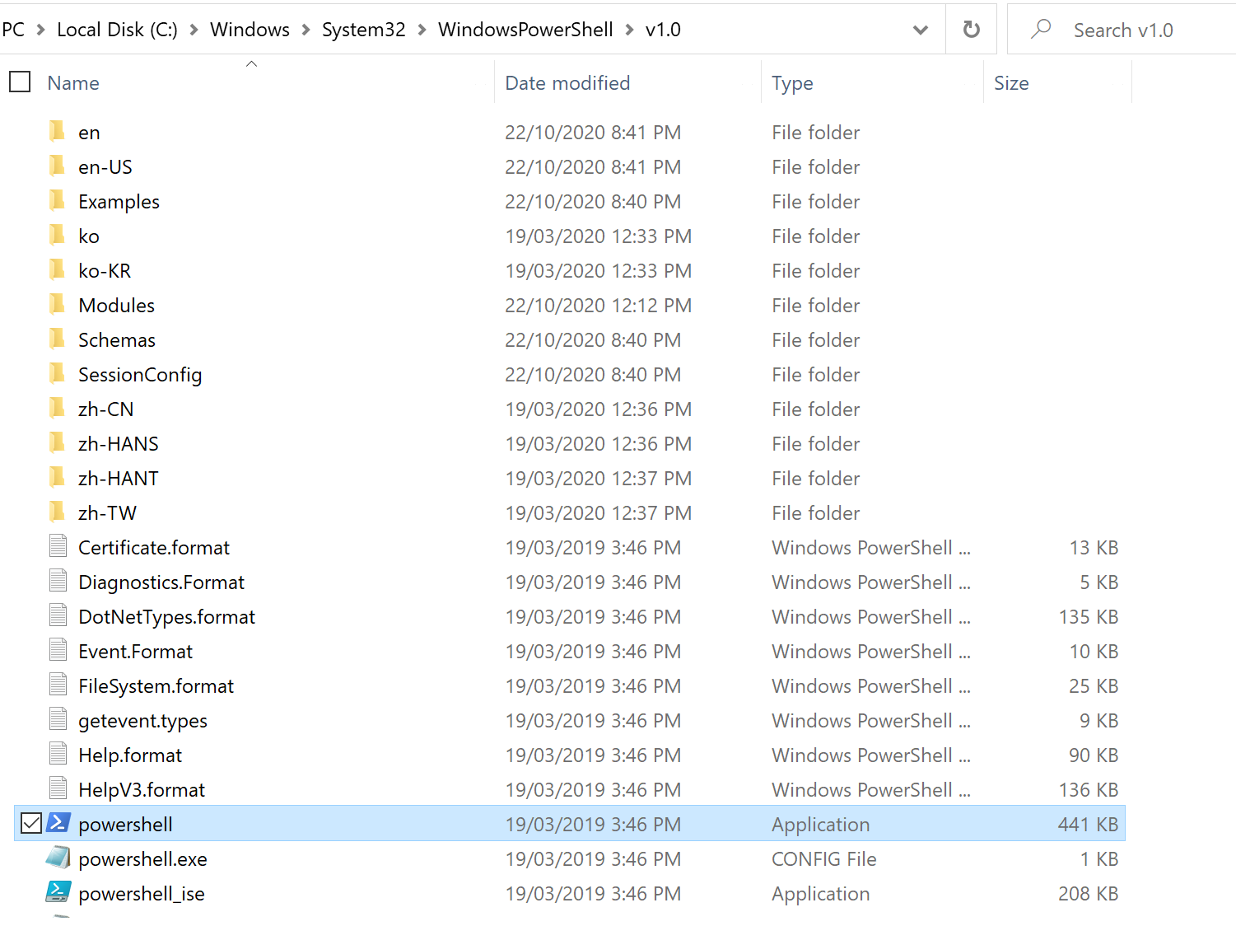Select the en-US folder name
This screenshot has width=1236, height=926.
(x=105, y=167)
